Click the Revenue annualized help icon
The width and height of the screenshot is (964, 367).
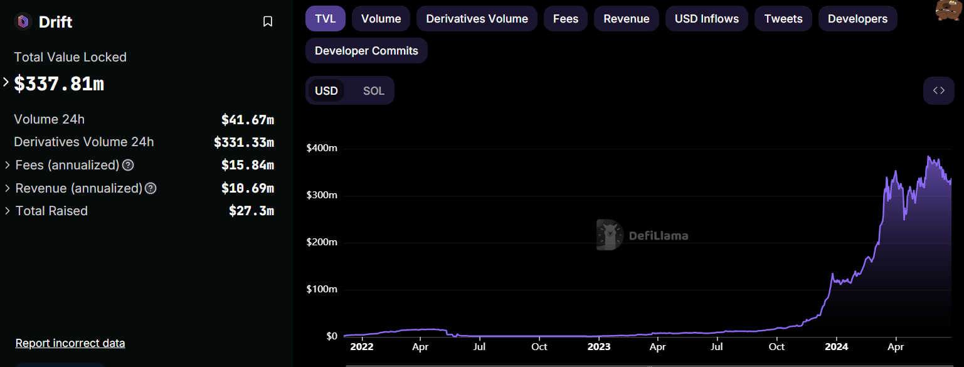click(151, 188)
